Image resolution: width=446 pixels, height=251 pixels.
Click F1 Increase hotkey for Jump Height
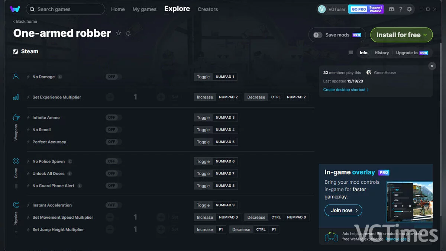[221, 229]
